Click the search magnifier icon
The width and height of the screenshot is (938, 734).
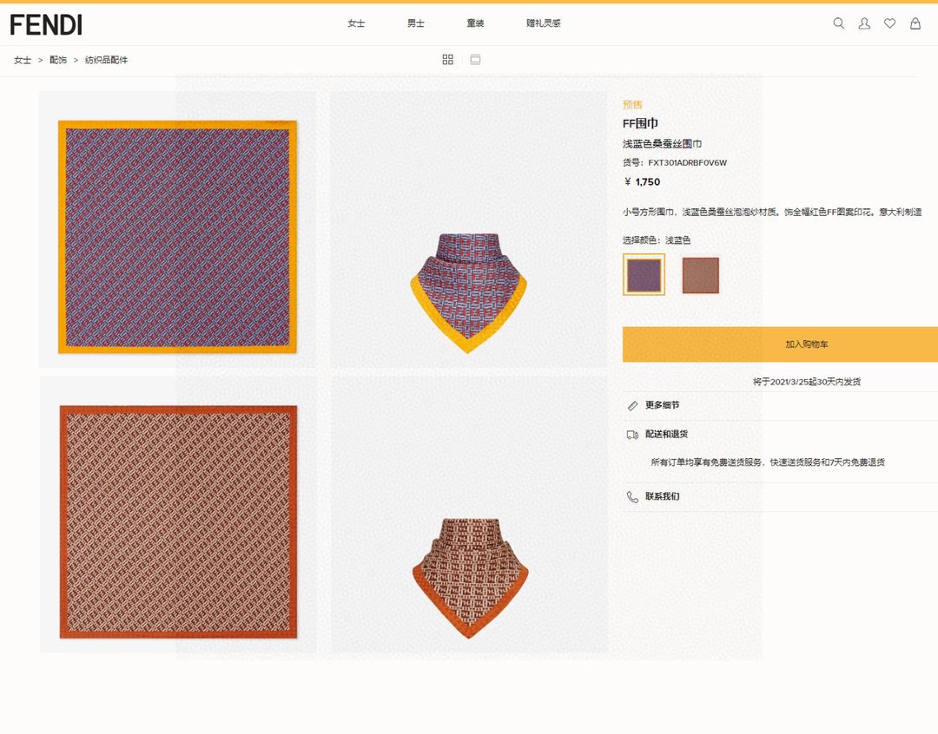838,23
